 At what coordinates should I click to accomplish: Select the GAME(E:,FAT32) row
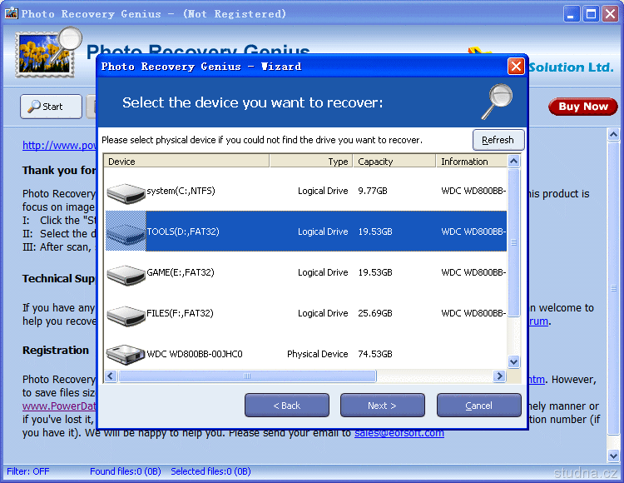[x=305, y=272]
